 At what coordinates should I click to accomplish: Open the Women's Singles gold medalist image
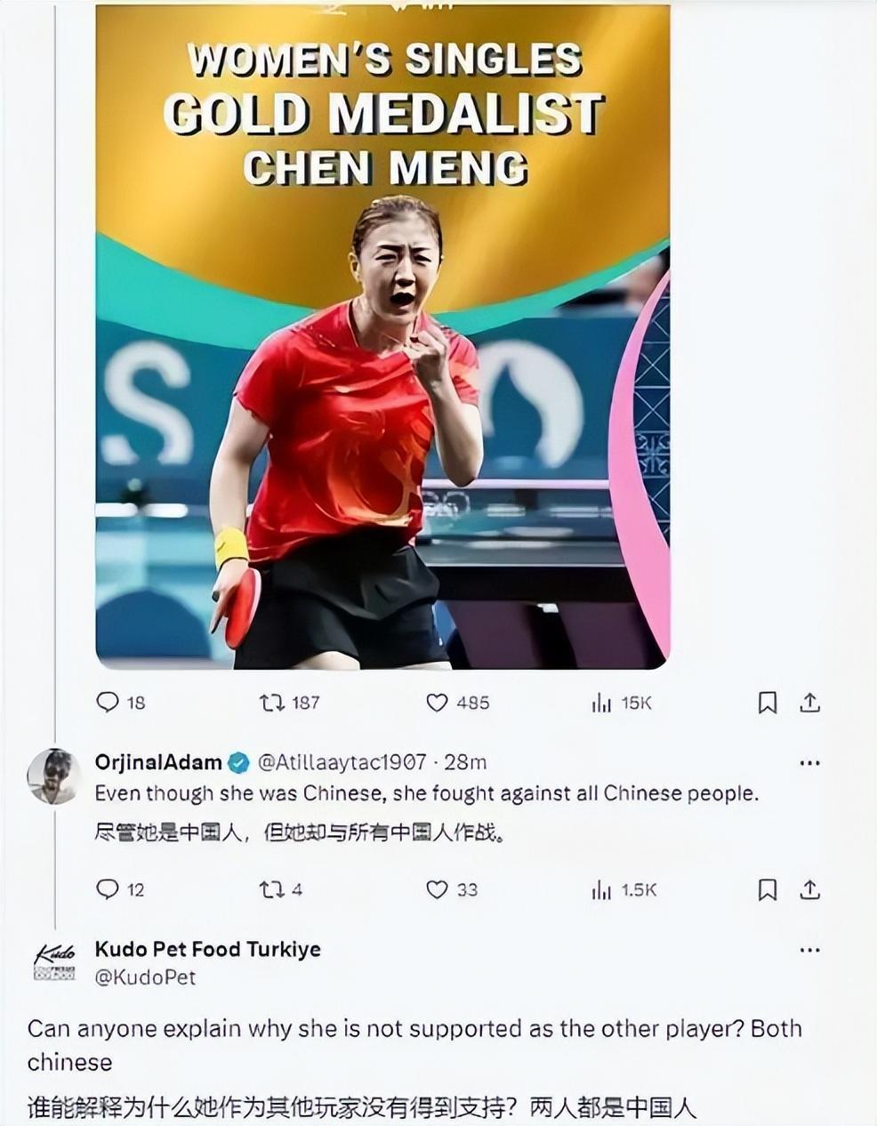coord(382,336)
